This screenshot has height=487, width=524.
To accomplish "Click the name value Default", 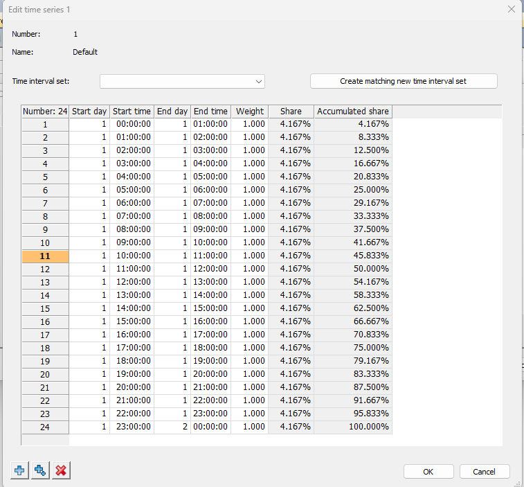I will click(85, 52).
